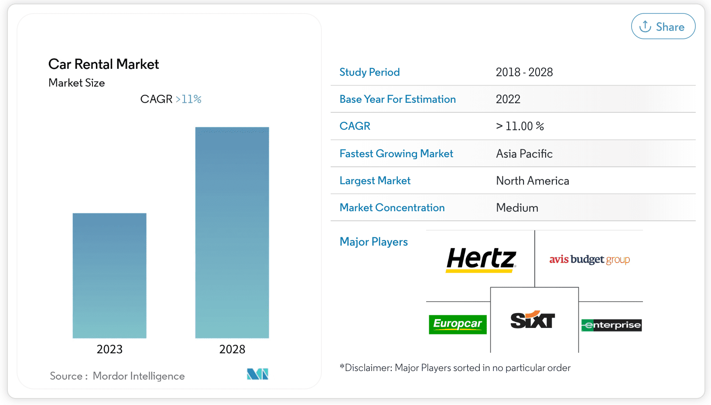The image size is (711, 405).
Task: Click the 'Asia Pacific' value
Action: (524, 154)
